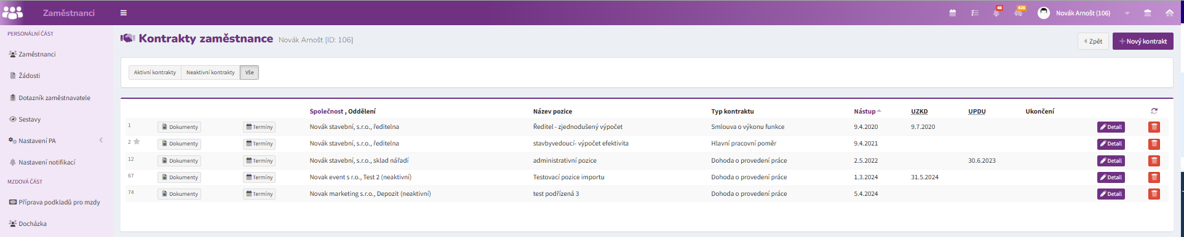
Task: Switch to Neaktivní kontrakty filter
Action: coord(210,72)
